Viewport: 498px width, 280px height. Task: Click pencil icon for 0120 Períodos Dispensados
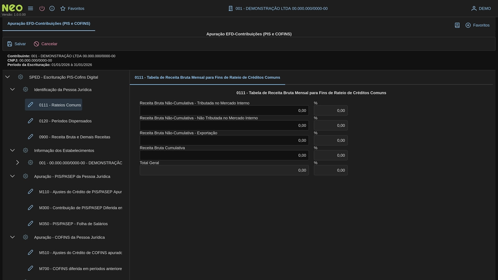30,121
